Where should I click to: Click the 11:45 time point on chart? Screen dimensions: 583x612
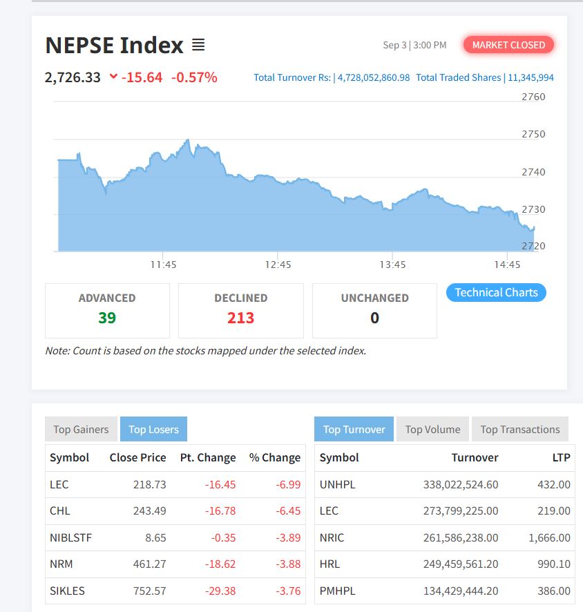click(x=163, y=265)
